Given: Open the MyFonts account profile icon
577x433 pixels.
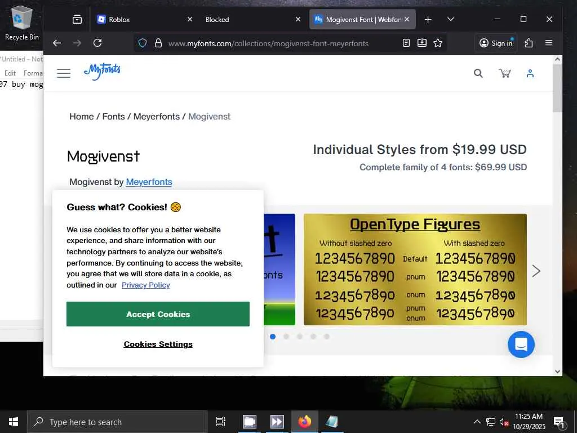Looking at the screenshot, I should coord(530,73).
